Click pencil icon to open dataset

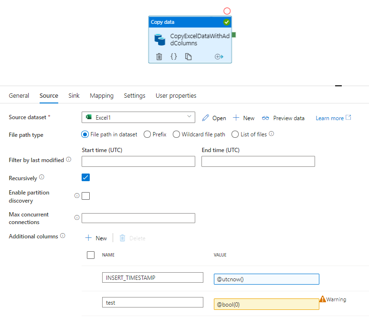tap(205, 118)
